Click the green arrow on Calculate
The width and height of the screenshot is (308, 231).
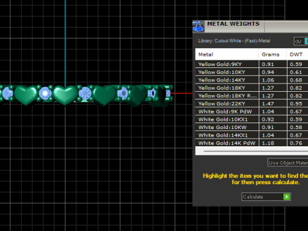287,197
